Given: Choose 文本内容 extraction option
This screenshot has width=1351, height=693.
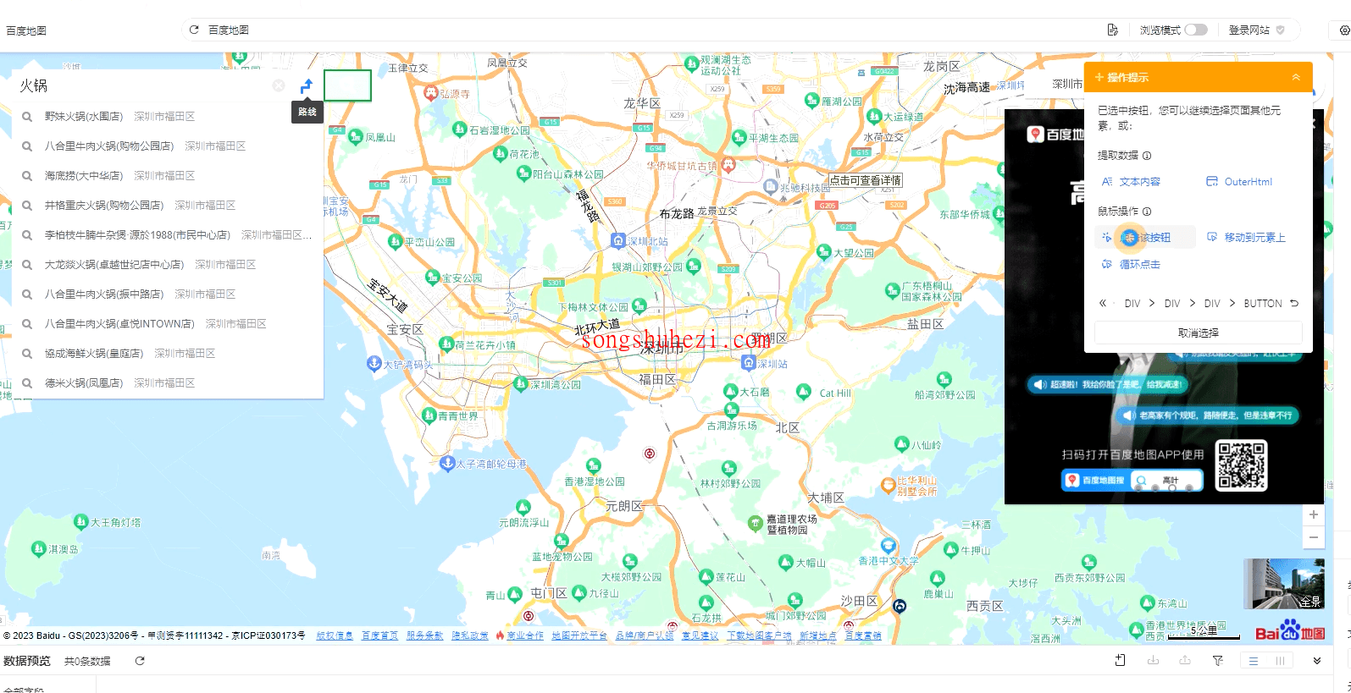Looking at the screenshot, I should click(1132, 182).
